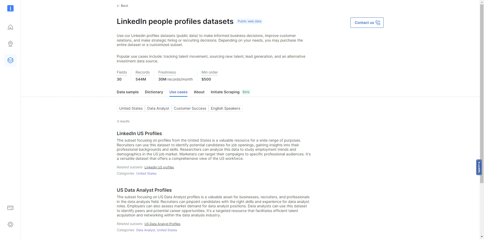The width and height of the screenshot is (484, 239).
Task: Switch to the Dictionary tab
Action: pyautogui.click(x=154, y=92)
